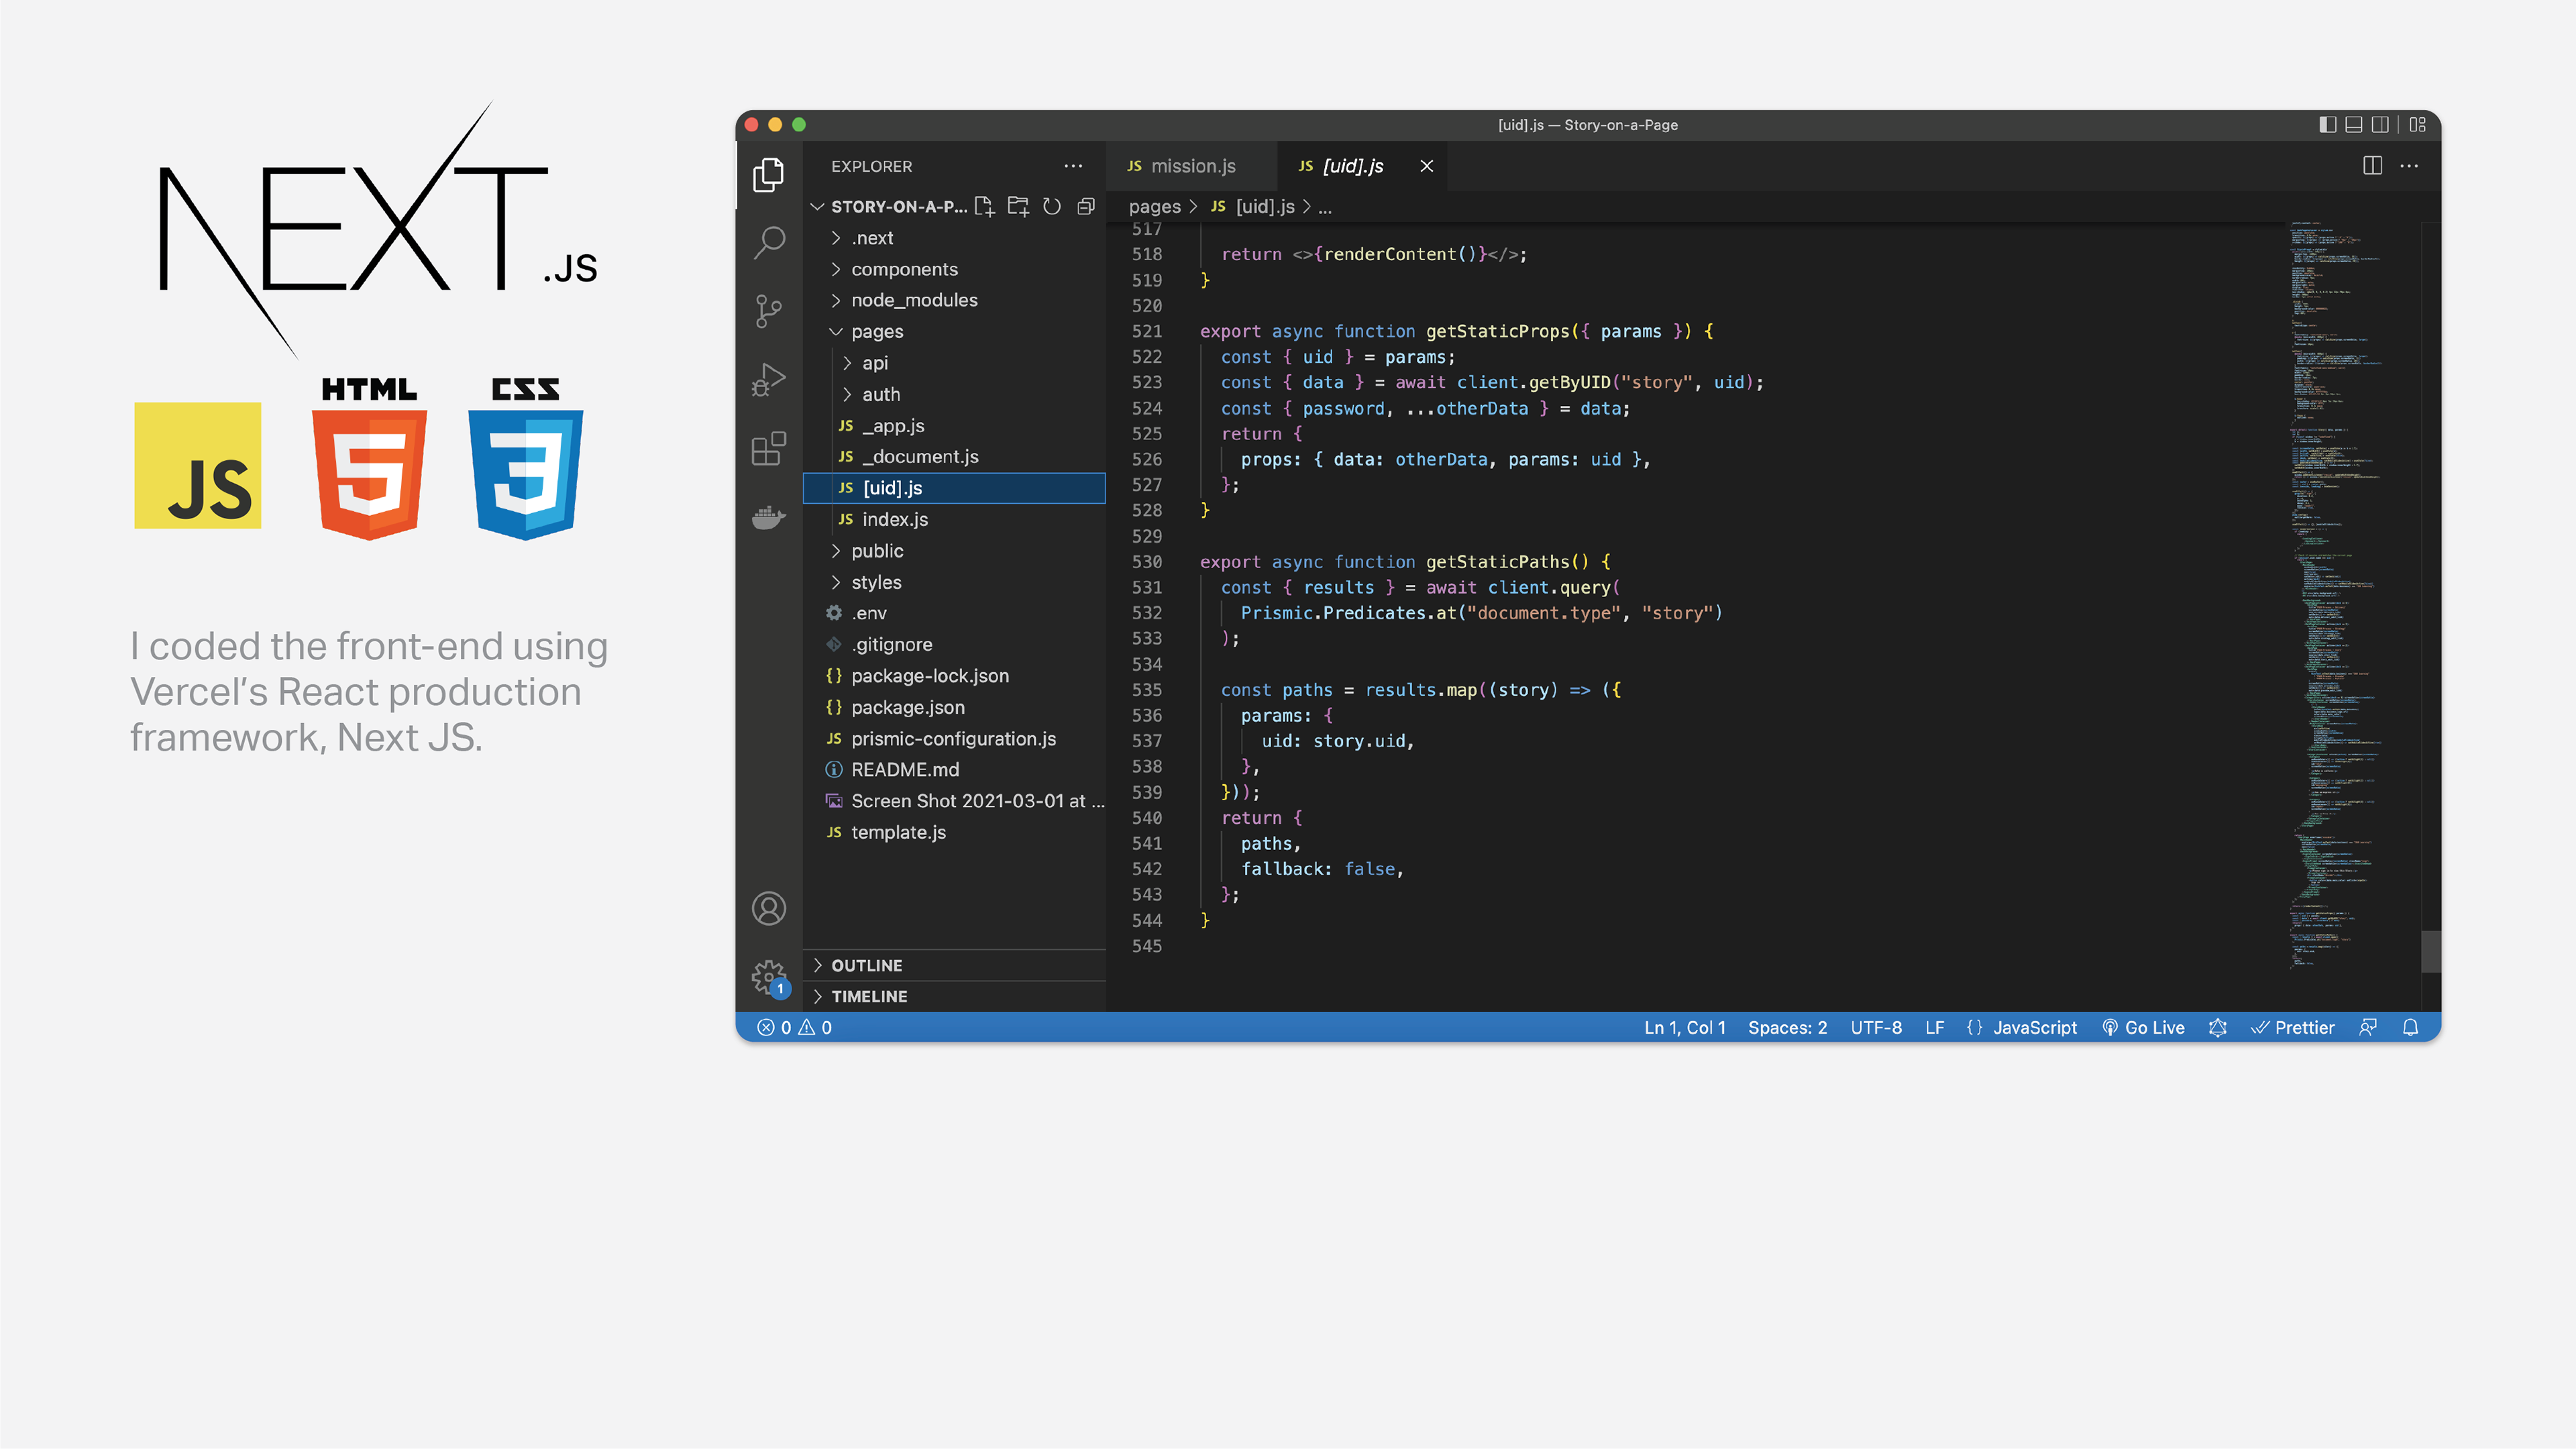Open the Manage gear icon
The height and width of the screenshot is (1449, 2576).
(x=768, y=977)
